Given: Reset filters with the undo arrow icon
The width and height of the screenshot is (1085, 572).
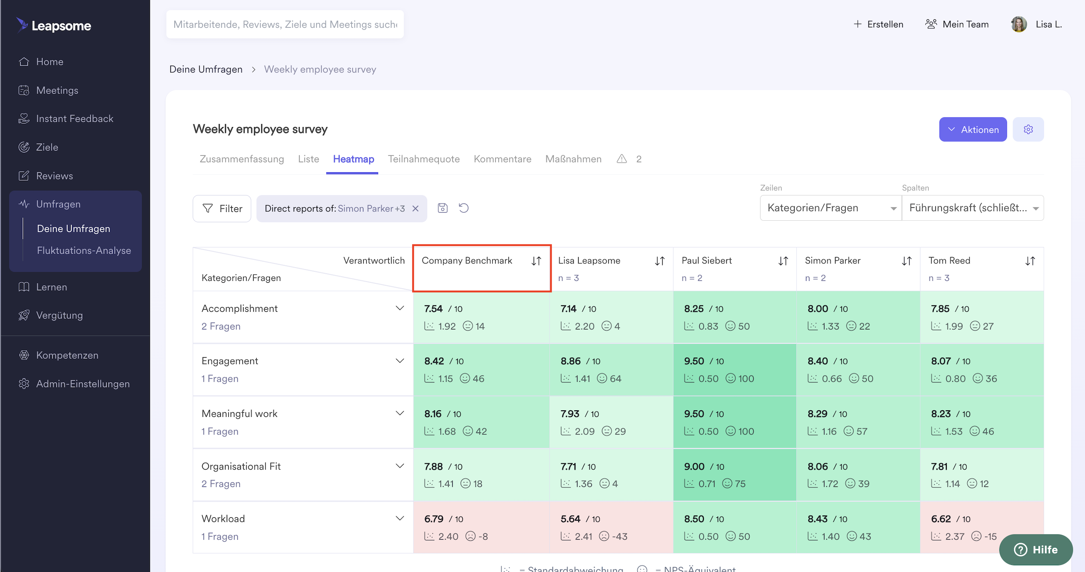Looking at the screenshot, I should tap(464, 208).
